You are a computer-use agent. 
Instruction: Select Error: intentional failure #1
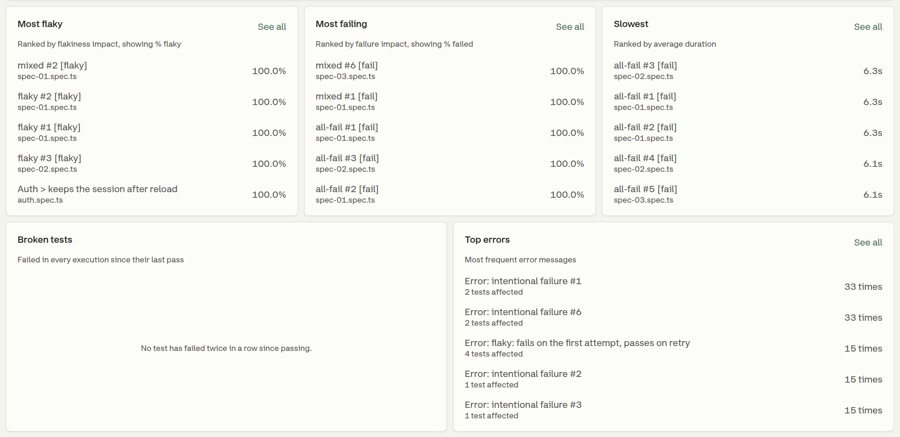pos(673,286)
